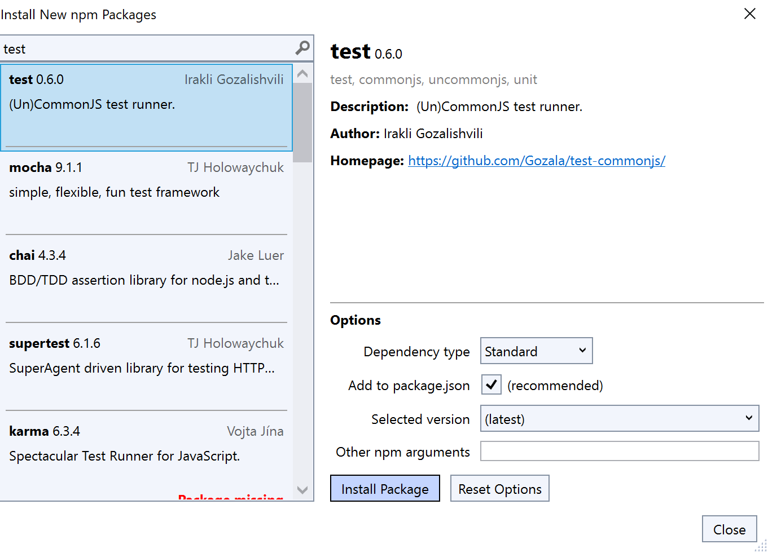Open the test-commonjs GitHub homepage link
768x553 pixels.
point(536,161)
